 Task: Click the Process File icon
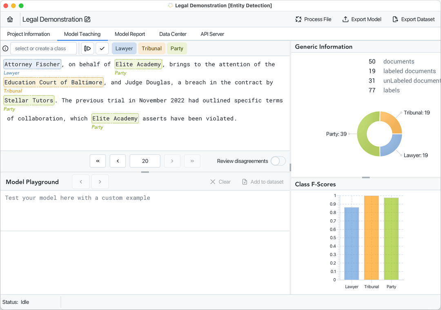pyautogui.click(x=299, y=19)
